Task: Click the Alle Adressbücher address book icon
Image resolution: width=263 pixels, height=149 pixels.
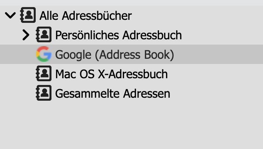Action: pos(28,15)
